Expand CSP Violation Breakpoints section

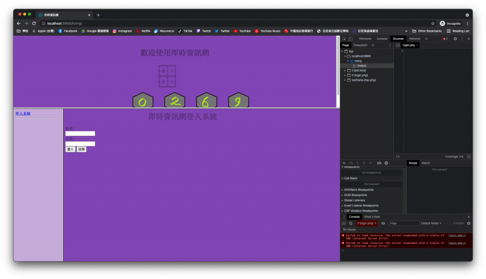pos(361,211)
